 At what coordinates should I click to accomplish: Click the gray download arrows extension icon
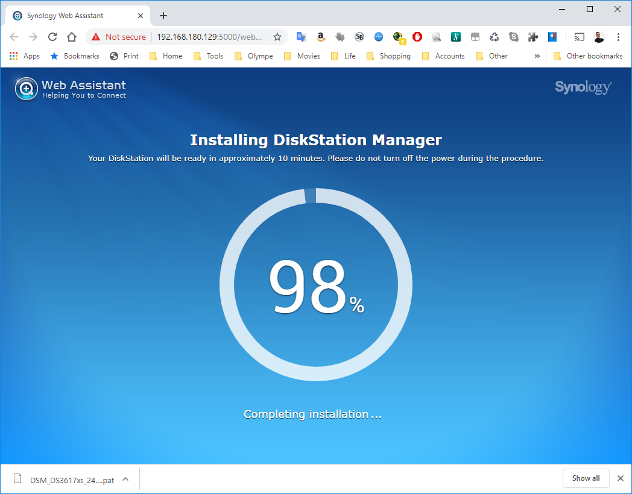[340, 37]
